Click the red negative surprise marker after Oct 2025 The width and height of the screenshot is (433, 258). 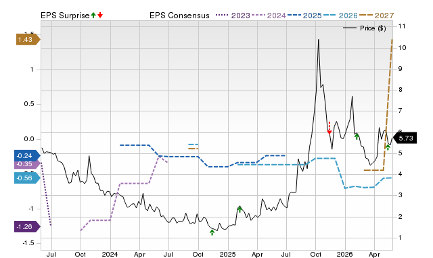329,128
